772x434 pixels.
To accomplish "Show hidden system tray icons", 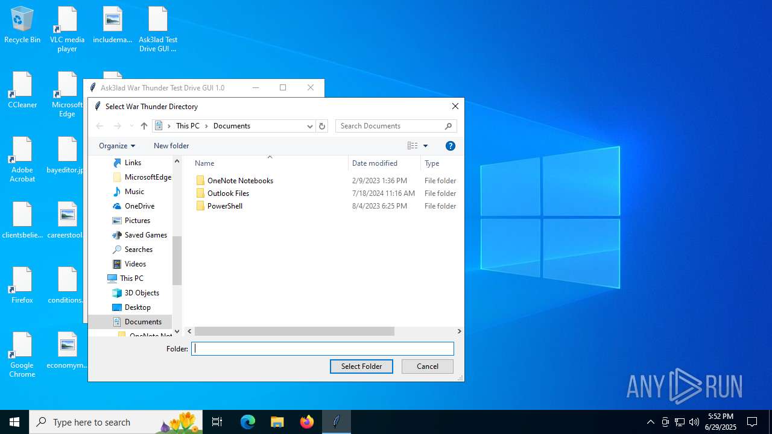I will tap(650, 422).
